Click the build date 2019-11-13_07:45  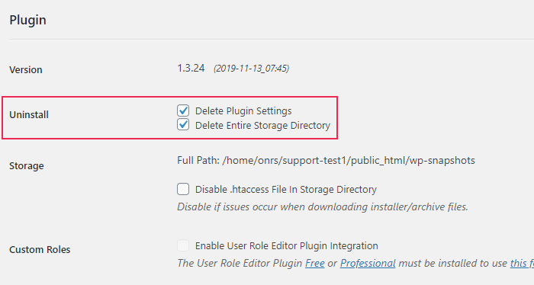[x=251, y=69]
